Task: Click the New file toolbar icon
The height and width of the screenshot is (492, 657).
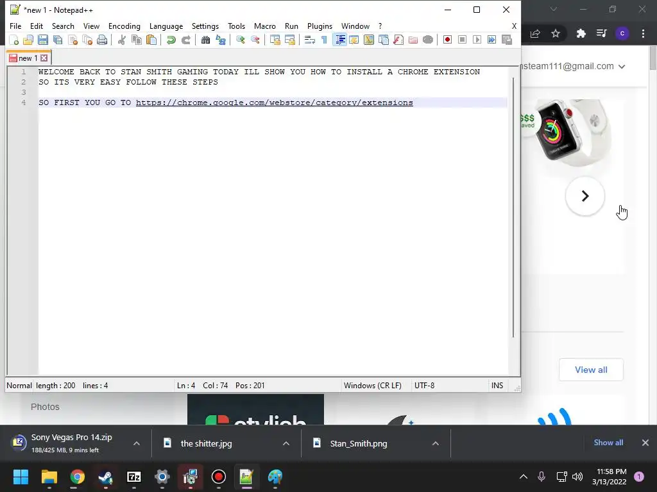Action: pyautogui.click(x=14, y=40)
